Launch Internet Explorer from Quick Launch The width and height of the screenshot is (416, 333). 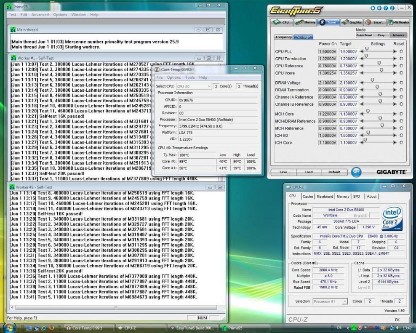[44, 328]
